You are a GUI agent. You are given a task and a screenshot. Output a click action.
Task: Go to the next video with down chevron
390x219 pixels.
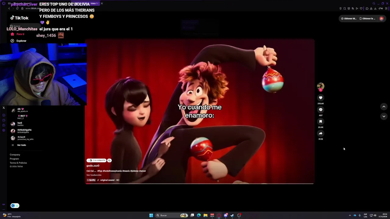pos(384,116)
